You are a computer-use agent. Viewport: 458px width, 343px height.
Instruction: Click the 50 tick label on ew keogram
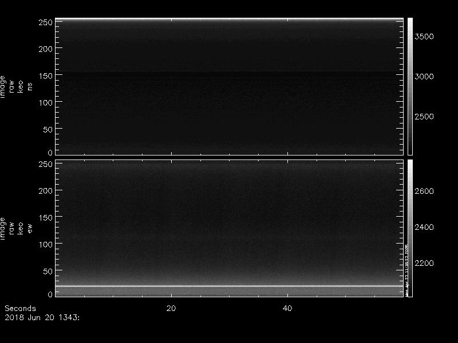pyautogui.click(x=48, y=271)
